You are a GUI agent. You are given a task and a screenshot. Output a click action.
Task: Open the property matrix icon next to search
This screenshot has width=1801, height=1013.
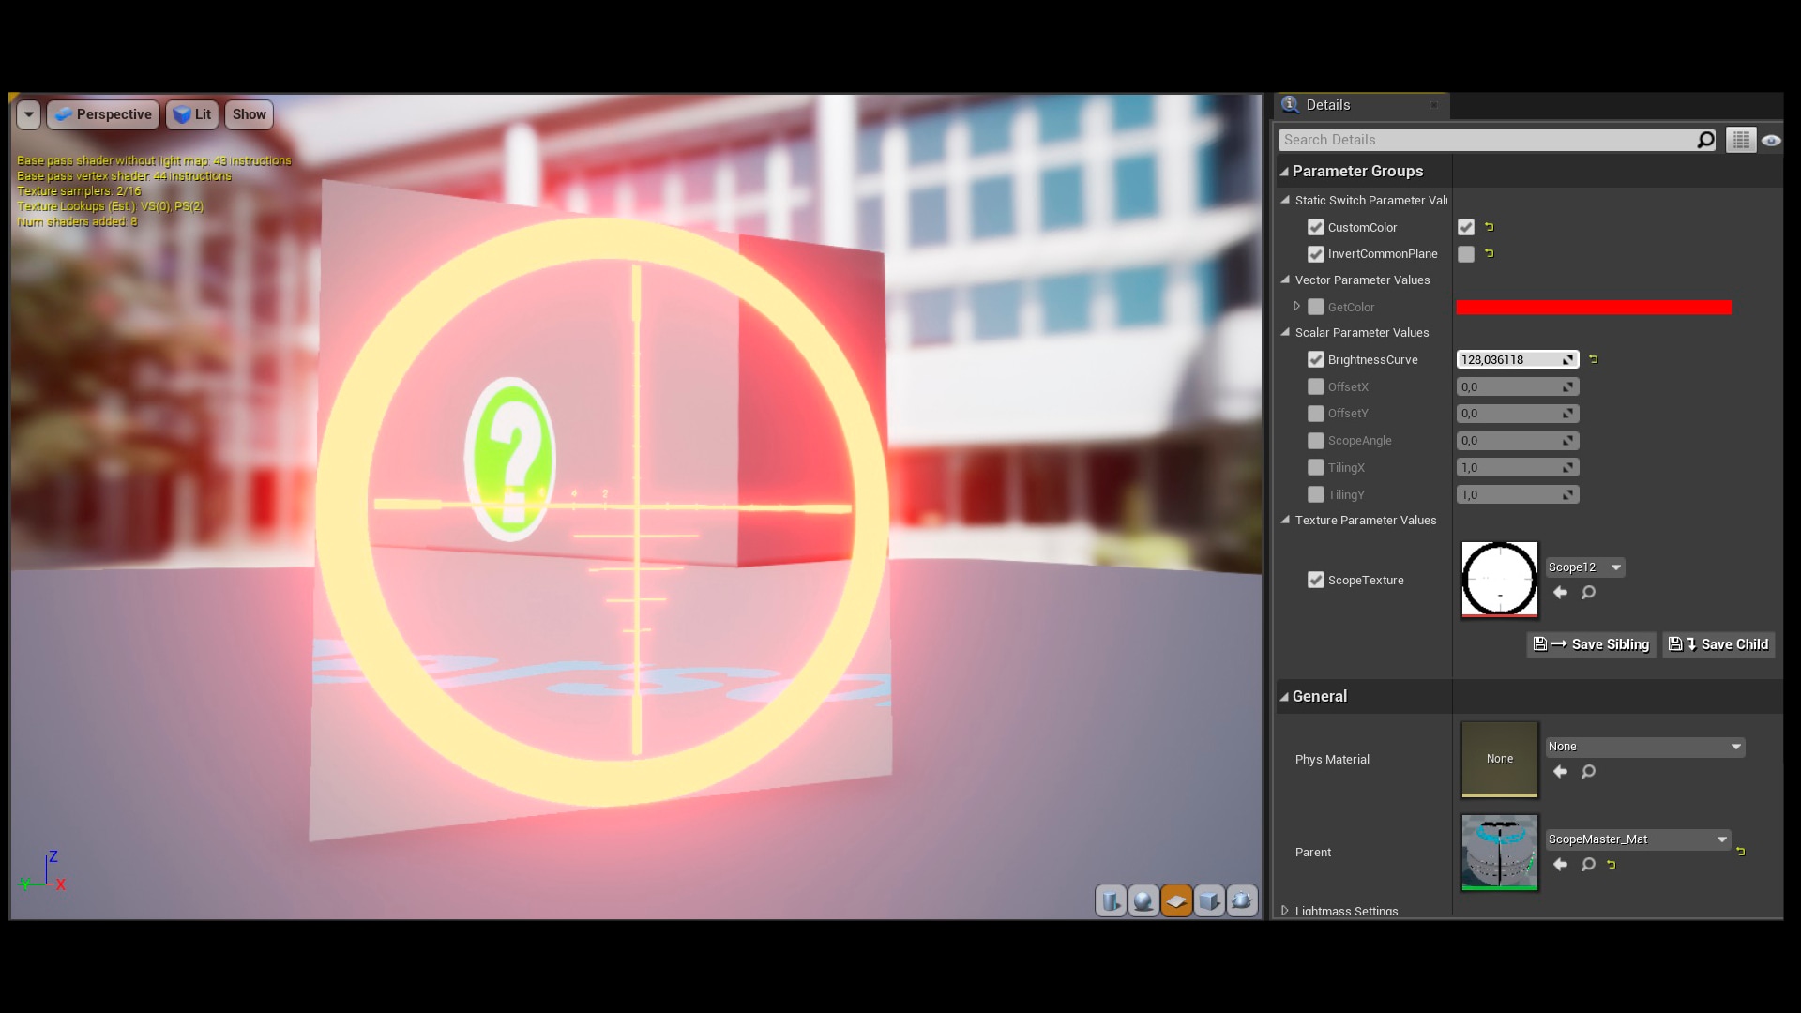click(x=1740, y=139)
